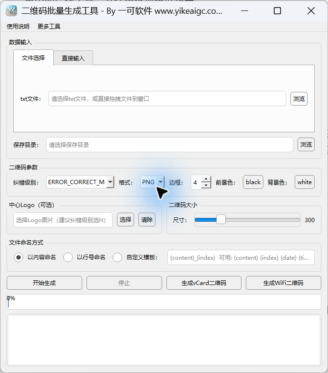Close the 二维码批量生成工具 window
328x373 pixels.
(311, 10)
